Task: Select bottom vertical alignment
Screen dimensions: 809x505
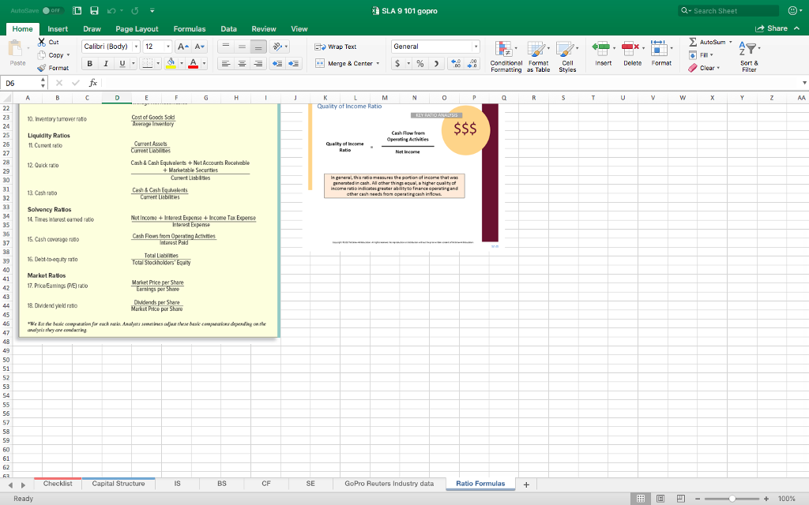Action: pyautogui.click(x=258, y=47)
